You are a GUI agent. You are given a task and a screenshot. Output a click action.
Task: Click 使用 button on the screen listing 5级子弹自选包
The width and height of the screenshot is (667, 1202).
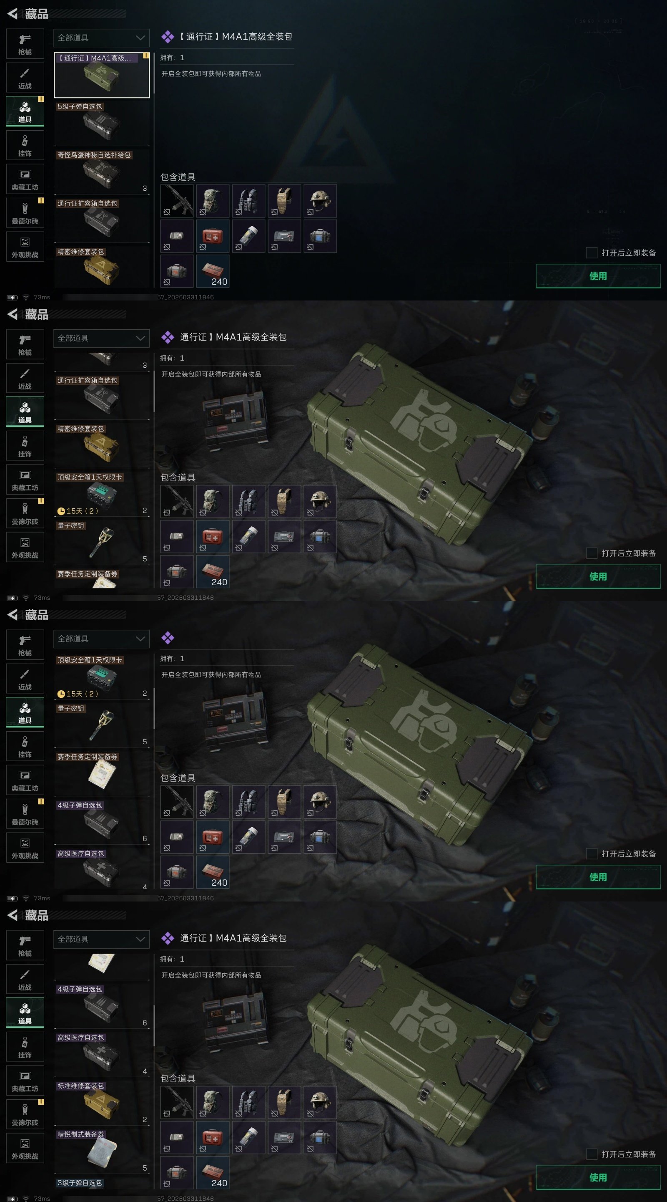pos(598,276)
